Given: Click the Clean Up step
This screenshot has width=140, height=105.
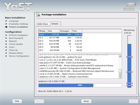Looking at the screenshot, I should click(13, 50).
